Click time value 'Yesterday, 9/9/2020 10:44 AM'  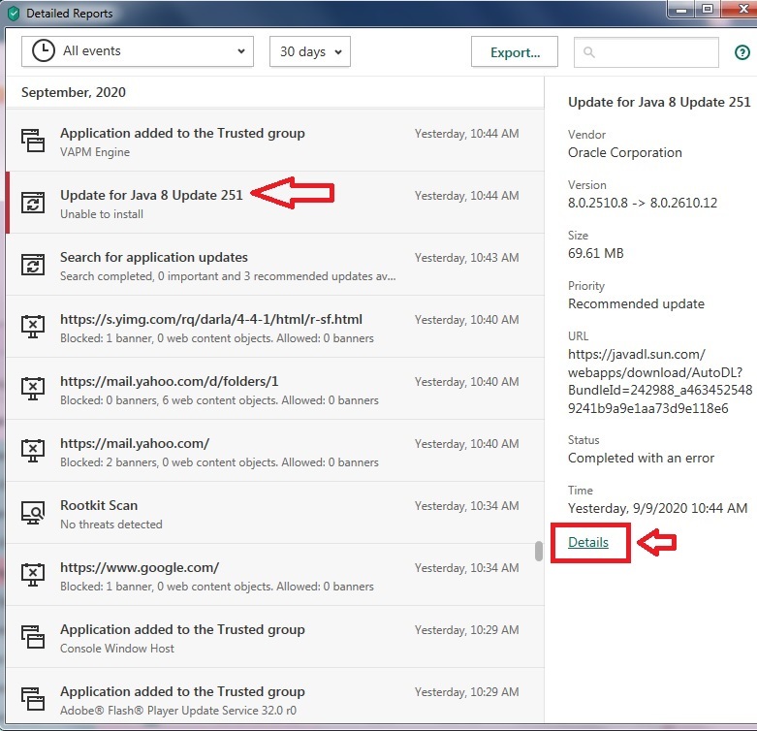tap(657, 508)
